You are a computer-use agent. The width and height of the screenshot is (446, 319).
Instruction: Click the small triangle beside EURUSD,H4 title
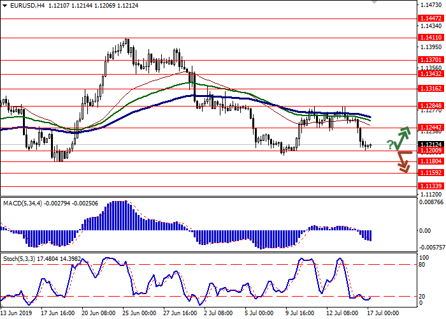3,6
